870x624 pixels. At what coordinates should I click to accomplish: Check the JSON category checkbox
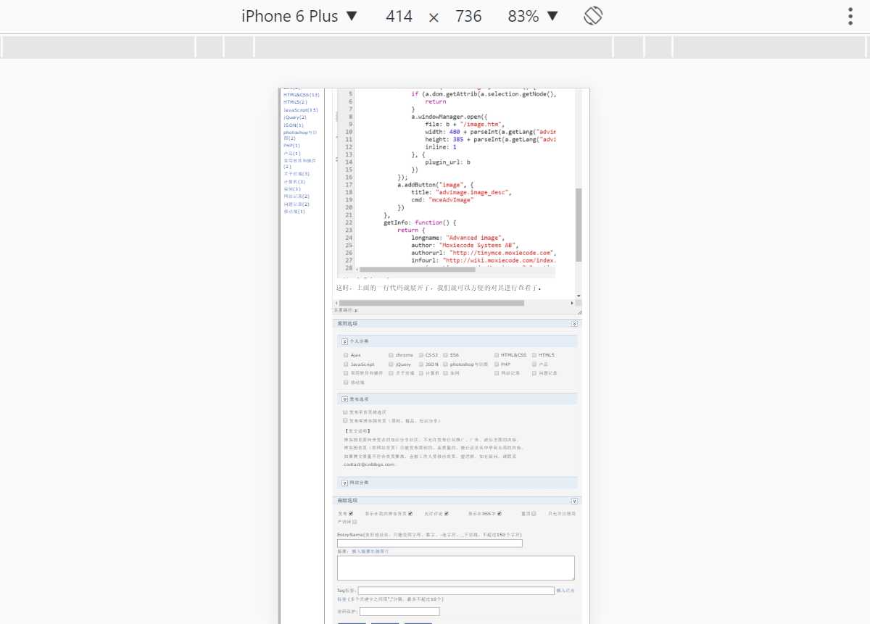[421, 365]
